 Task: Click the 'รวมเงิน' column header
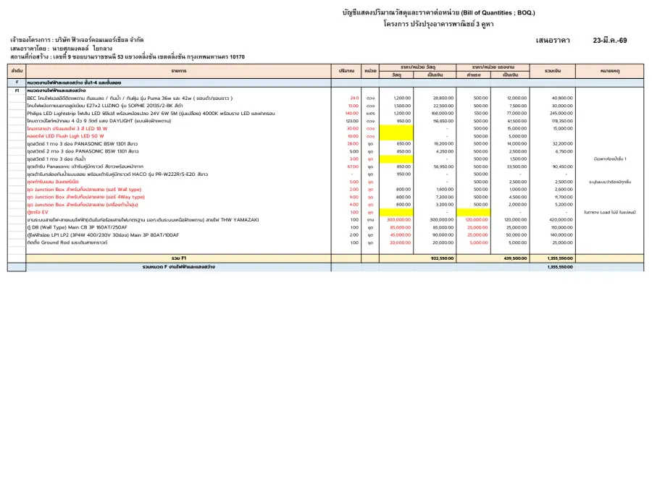click(553, 71)
